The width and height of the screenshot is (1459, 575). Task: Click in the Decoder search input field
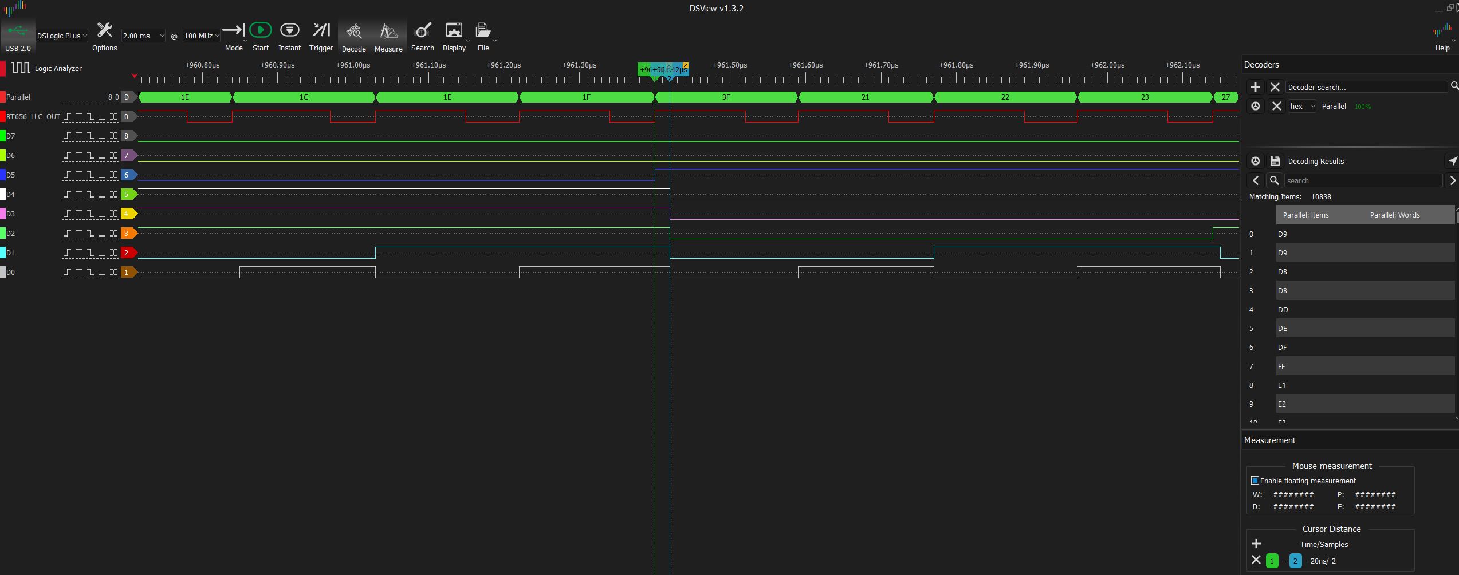coord(1366,87)
